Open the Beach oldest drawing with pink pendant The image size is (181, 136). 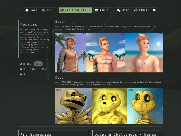144,52
